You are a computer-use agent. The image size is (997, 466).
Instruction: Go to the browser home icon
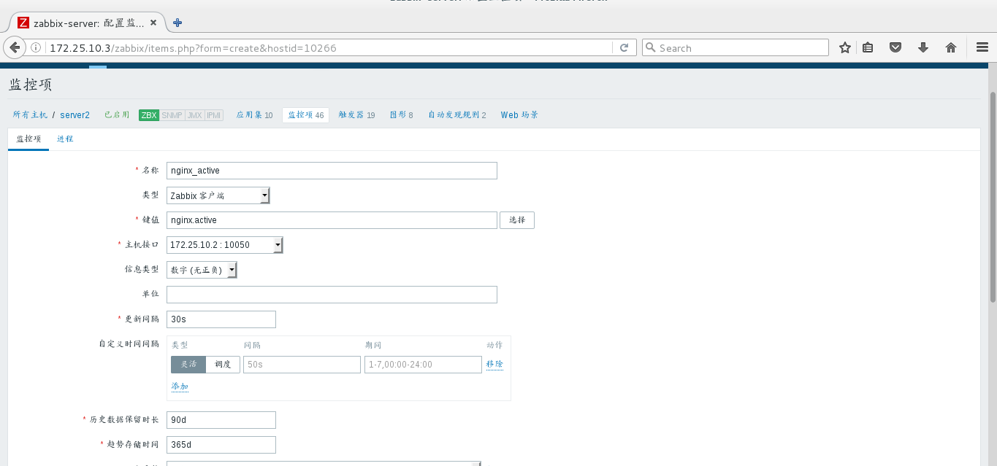click(951, 47)
